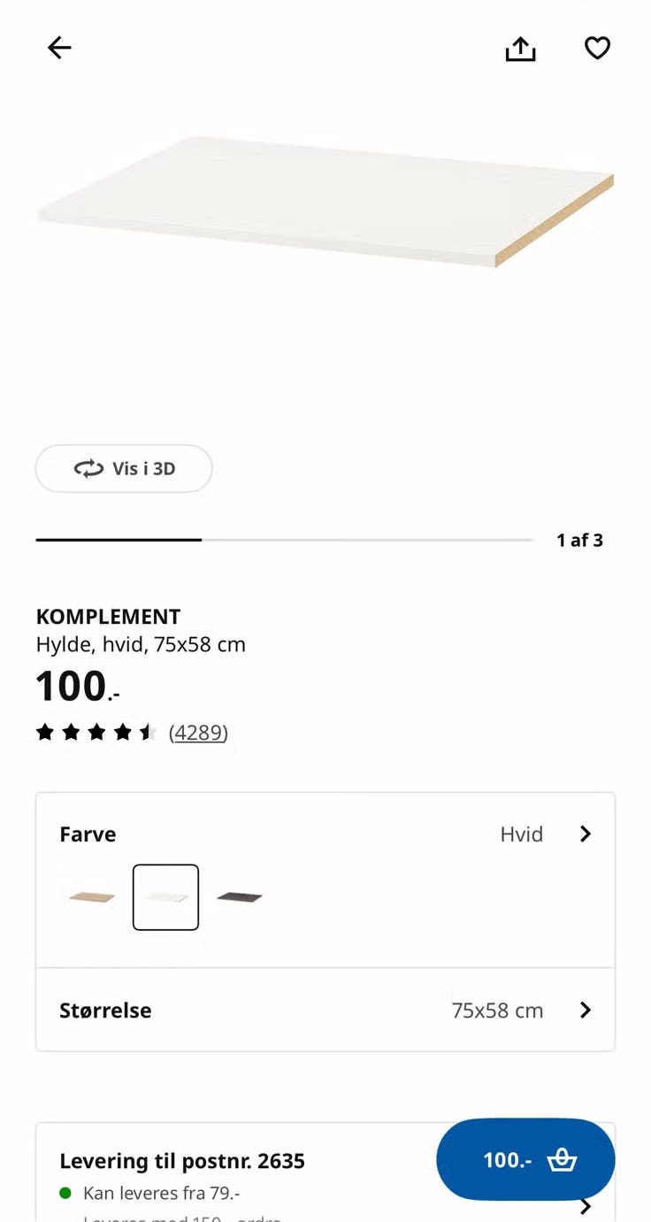Viewport: 651px width, 1222px height.
Task: Select the white shelf color swatch
Action: 165,897
